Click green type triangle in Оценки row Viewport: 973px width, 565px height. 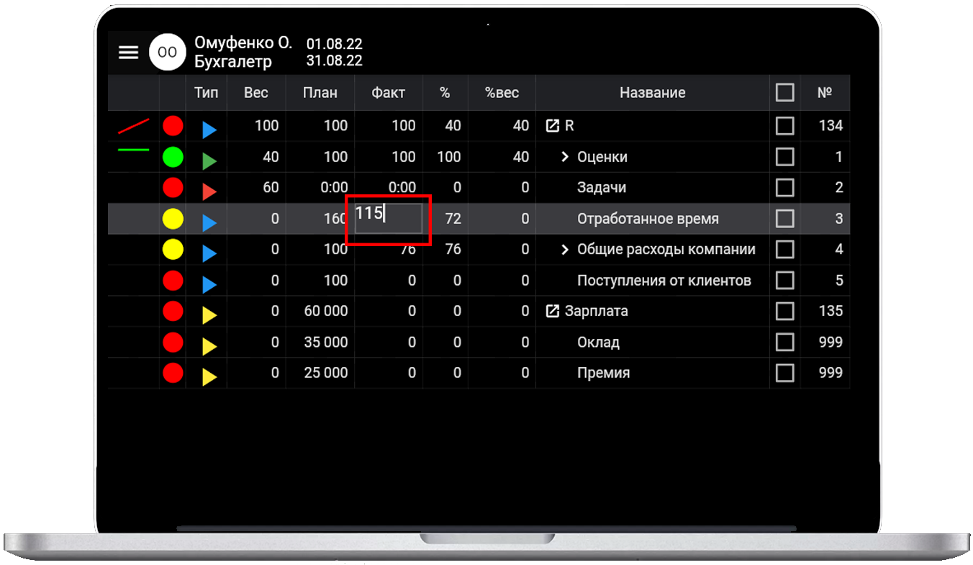click(209, 161)
